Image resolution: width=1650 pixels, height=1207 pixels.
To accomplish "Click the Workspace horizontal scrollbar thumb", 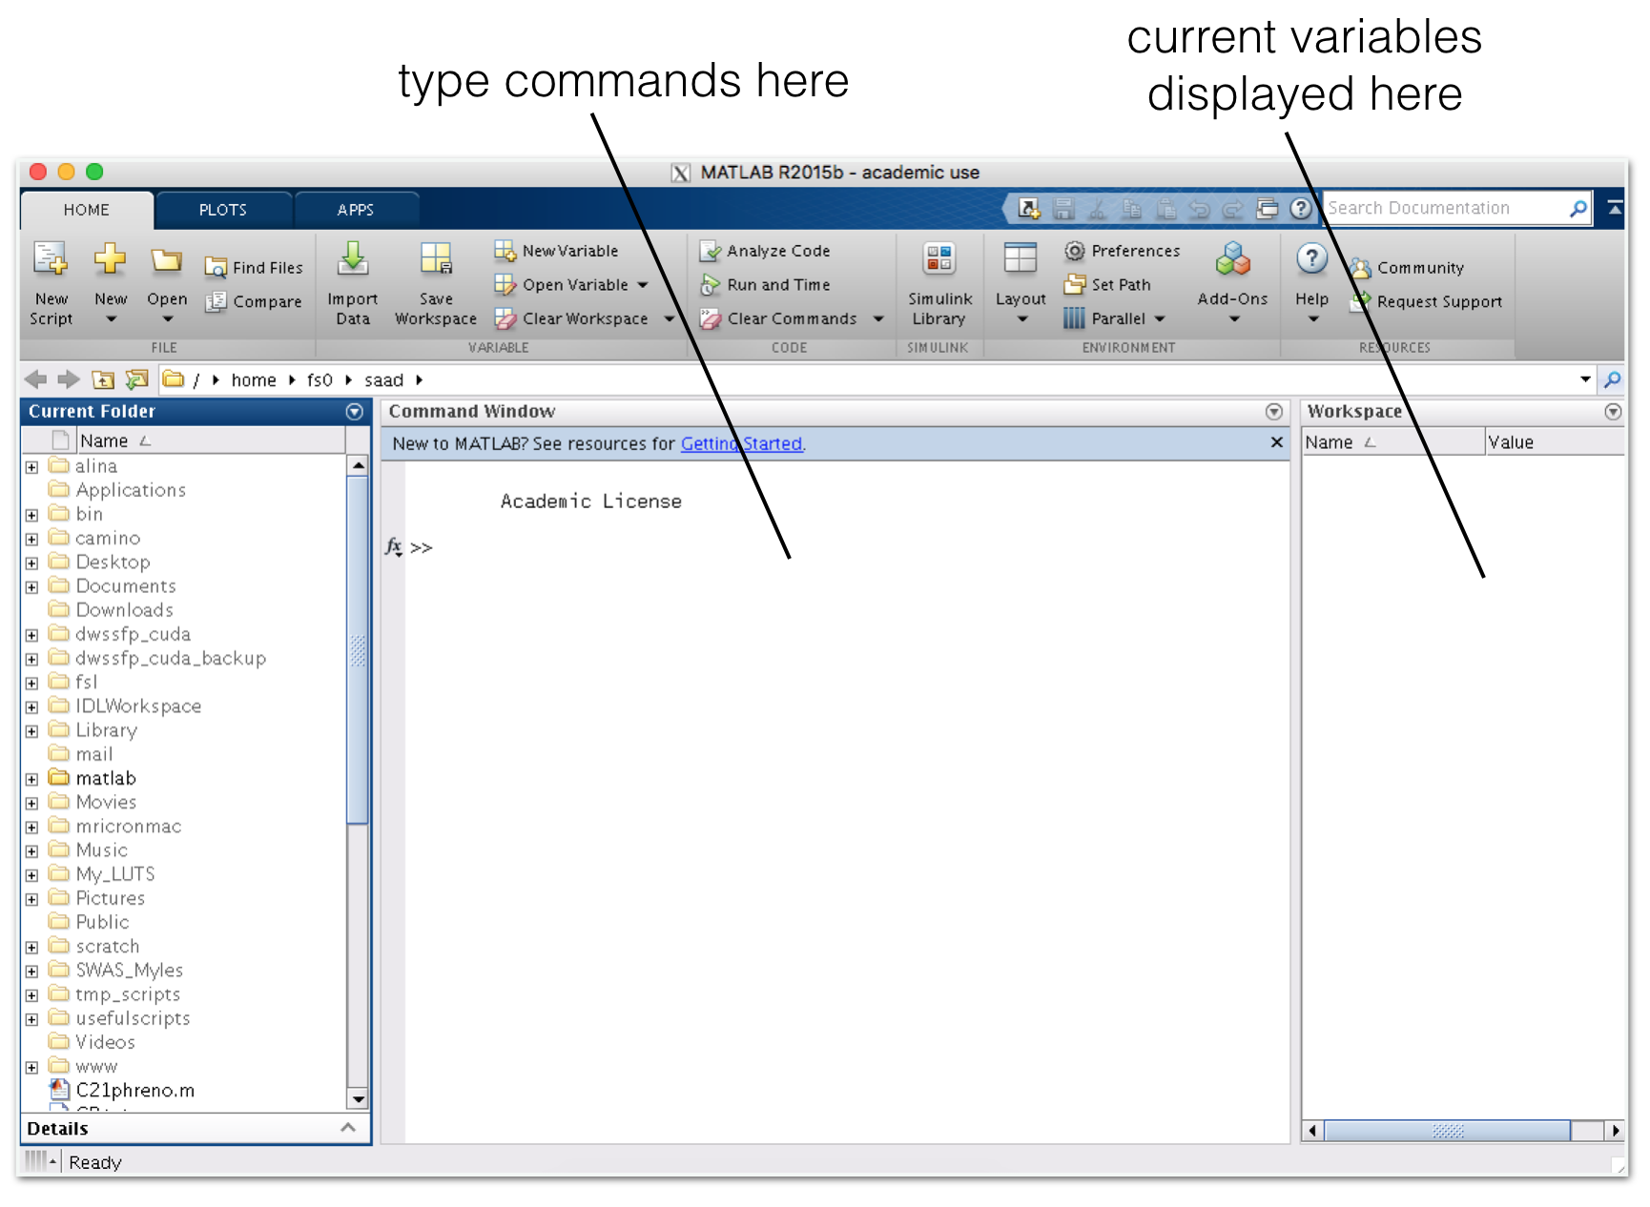I will (1447, 1131).
